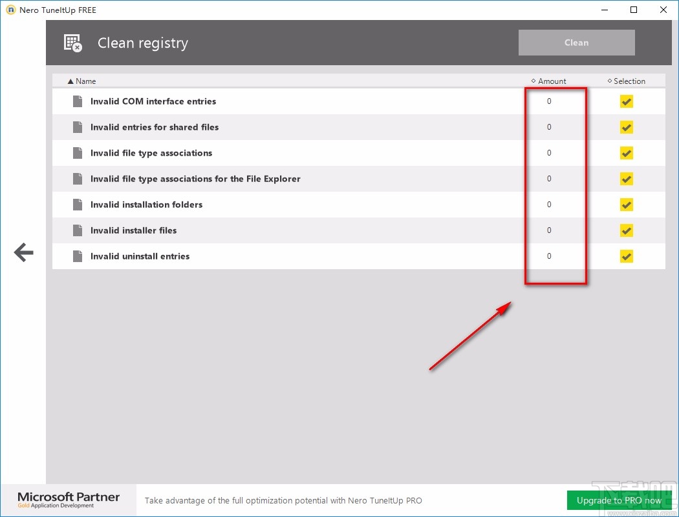Click file icon beside Invalid COM interface entries
Image resolution: width=679 pixels, height=517 pixels.
pyautogui.click(x=78, y=101)
